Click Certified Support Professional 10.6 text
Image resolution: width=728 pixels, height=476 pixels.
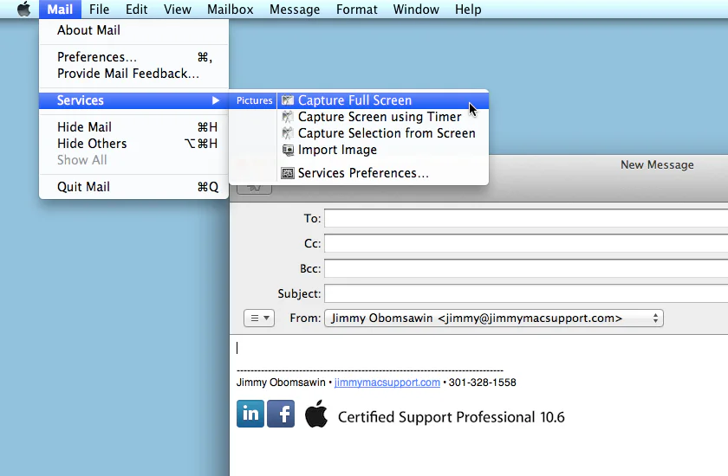(x=452, y=417)
